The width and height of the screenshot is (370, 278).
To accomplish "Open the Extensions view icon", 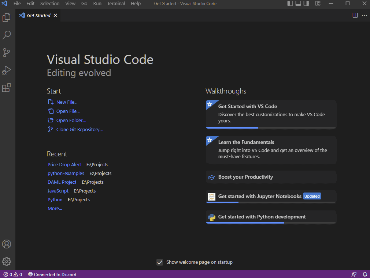I will pyautogui.click(x=7, y=88).
